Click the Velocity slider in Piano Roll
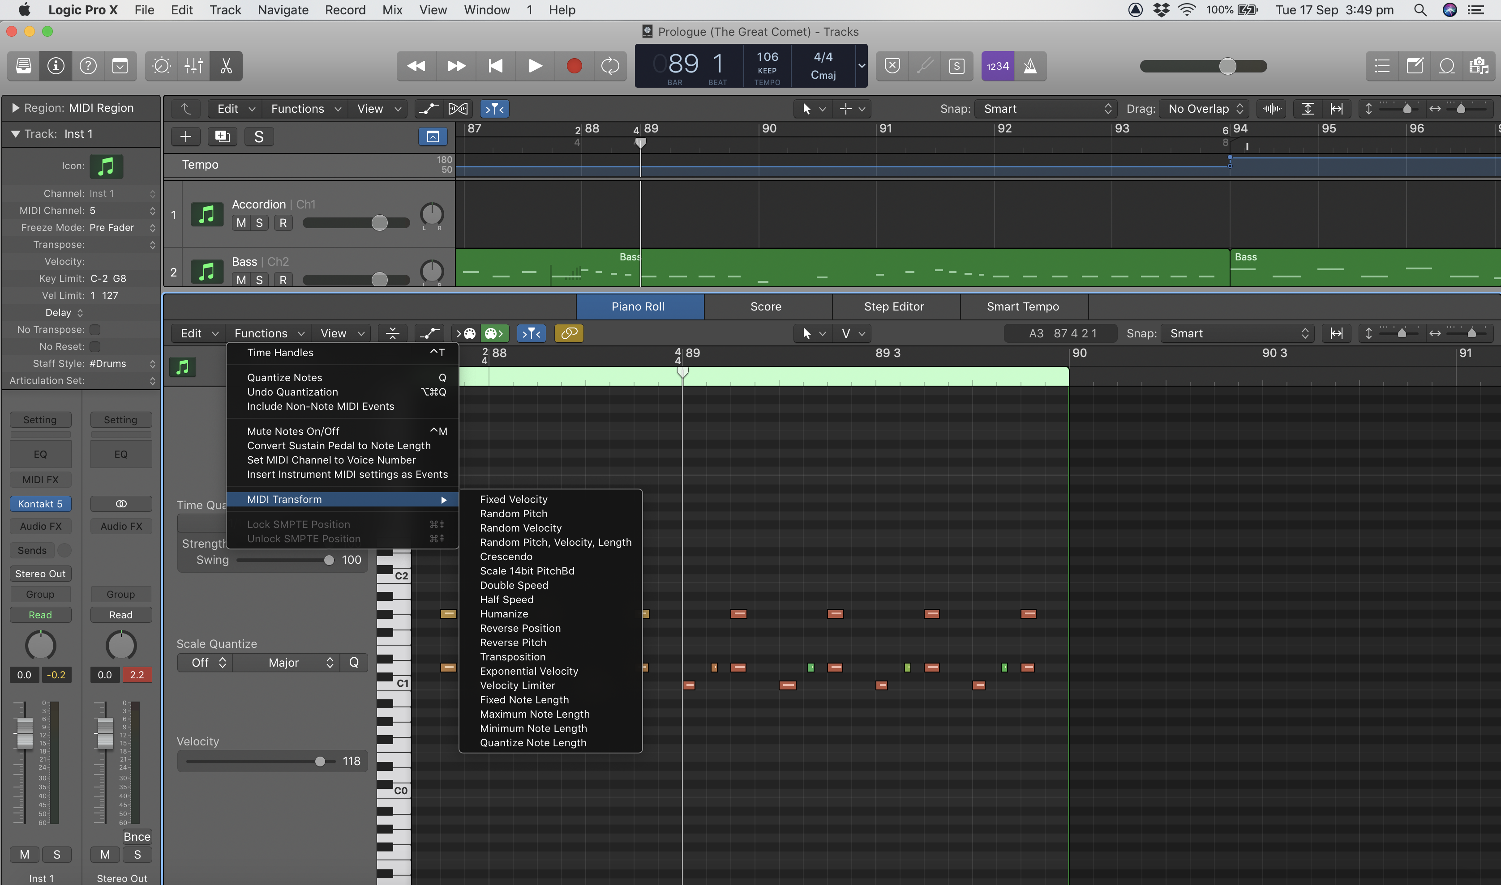Screen dimensions: 1501x885 319,762
